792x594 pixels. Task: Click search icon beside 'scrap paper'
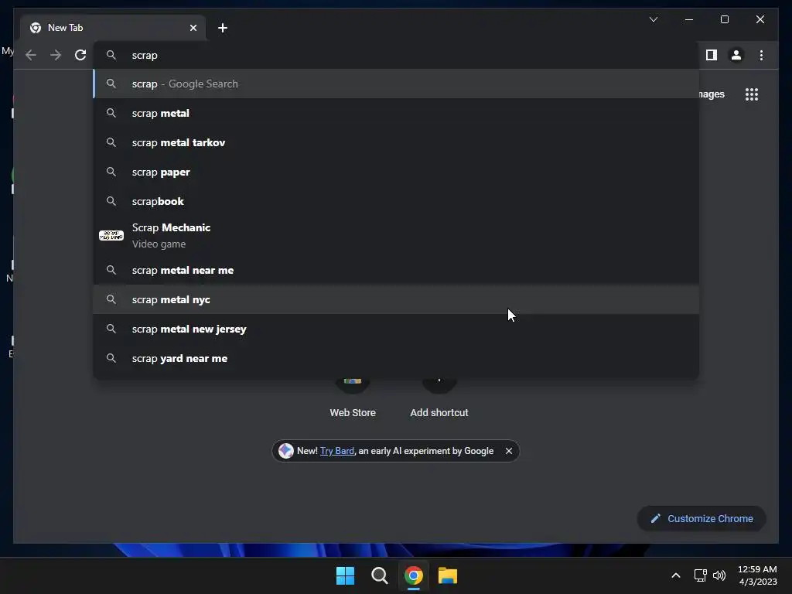click(111, 172)
